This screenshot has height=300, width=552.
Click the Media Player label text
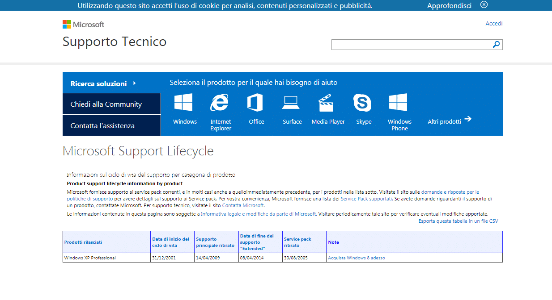pos(328,121)
